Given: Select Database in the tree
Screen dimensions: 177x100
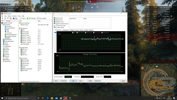Looking at the screenshot, I should tap(7, 60).
